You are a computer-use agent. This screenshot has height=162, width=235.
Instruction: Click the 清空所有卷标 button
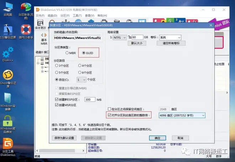171,43
